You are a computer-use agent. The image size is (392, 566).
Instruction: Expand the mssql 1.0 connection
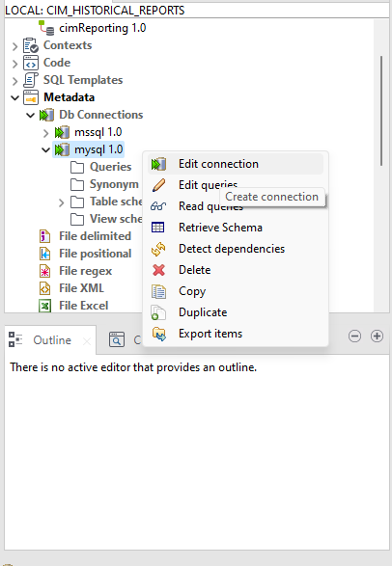[46, 133]
